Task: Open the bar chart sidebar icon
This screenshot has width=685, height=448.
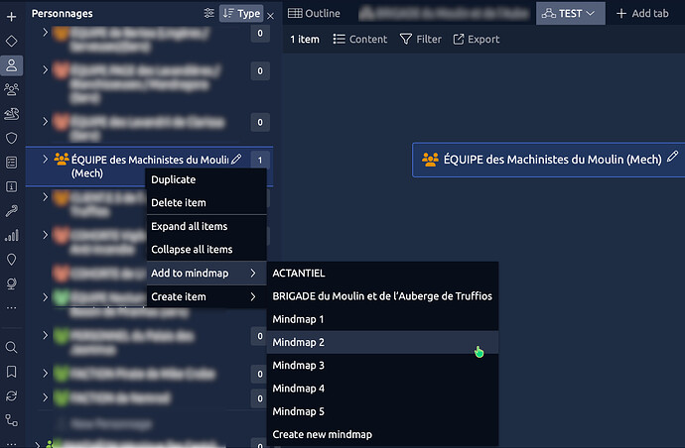Action: (11, 235)
